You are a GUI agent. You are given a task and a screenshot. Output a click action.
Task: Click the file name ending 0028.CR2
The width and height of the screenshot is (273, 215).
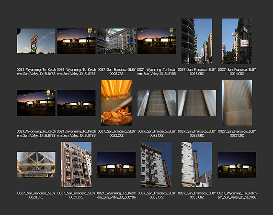pos(36,195)
